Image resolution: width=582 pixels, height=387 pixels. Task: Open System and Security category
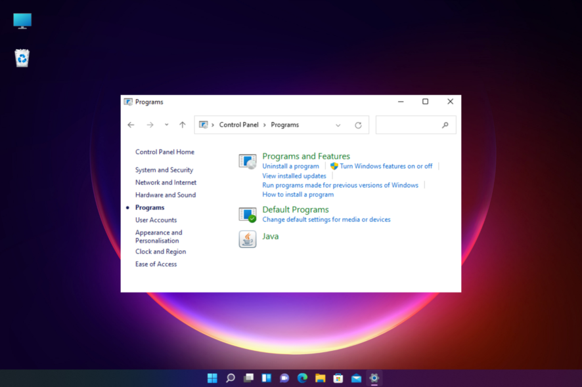[164, 170]
